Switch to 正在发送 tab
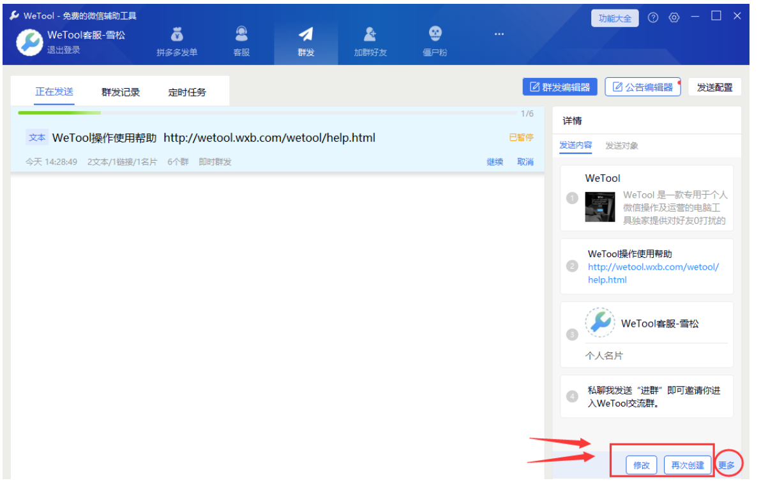Viewport: 768px width, 499px height. pyautogui.click(x=54, y=92)
